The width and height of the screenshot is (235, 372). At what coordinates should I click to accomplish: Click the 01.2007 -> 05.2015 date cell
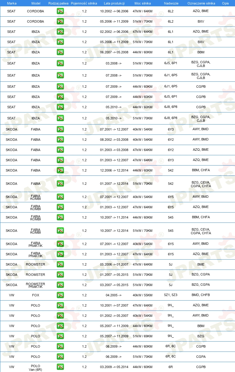(114, 275)
